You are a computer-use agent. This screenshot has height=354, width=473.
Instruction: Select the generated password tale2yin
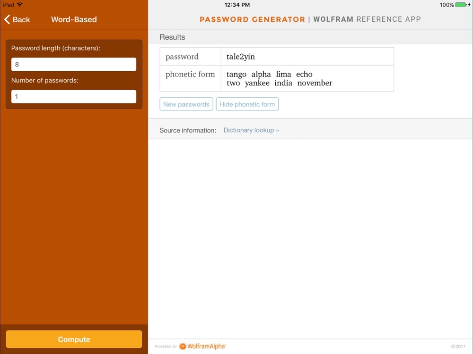pos(240,57)
